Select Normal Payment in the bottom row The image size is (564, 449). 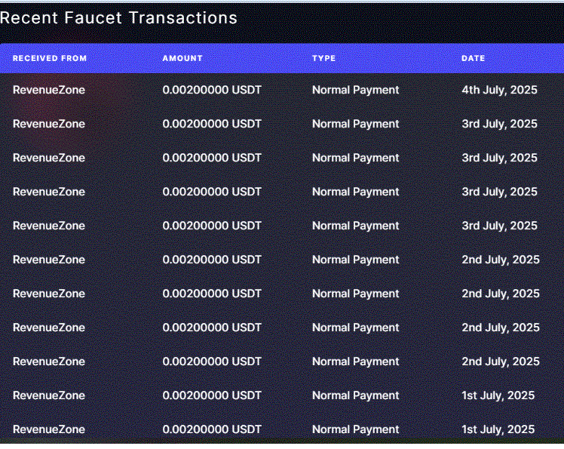355,429
